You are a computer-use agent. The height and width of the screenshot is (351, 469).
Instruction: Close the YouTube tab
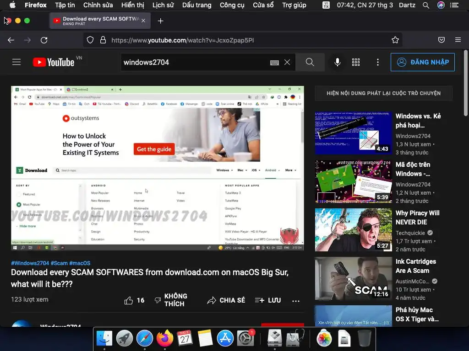pyautogui.click(x=143, y=21)
